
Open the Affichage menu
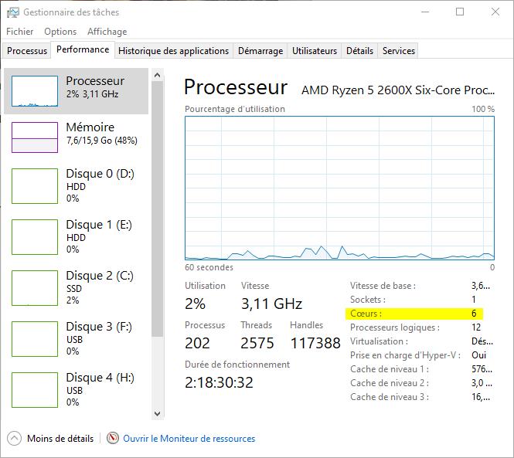(x=107, y=32)
